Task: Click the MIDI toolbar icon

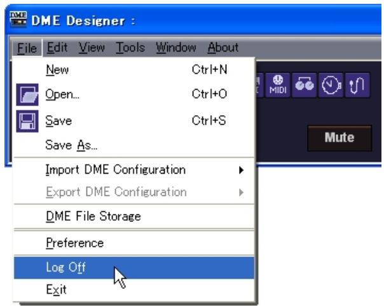Action: tap(278, 85)
